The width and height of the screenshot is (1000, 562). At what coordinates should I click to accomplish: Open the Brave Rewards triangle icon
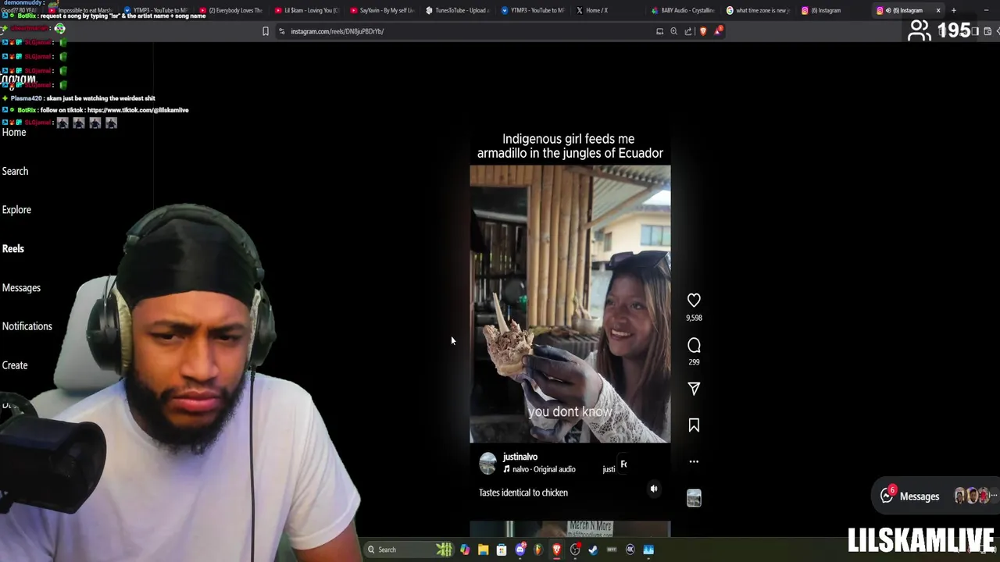click(x=717, y=31)
